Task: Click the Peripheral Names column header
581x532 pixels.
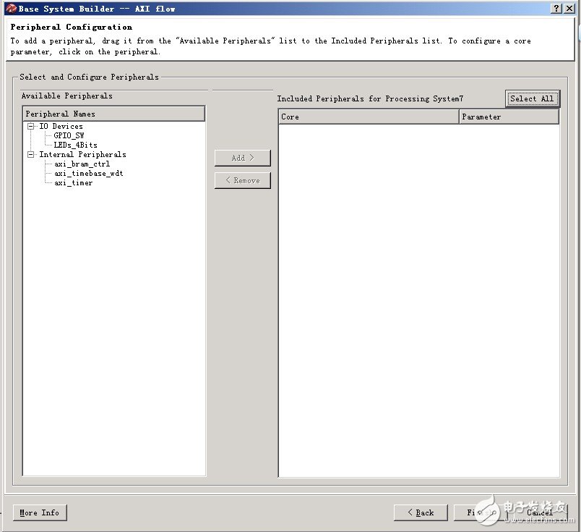Action: click(114, 114)
